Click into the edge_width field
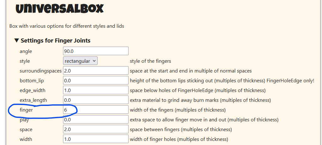322x145 pixels. pyautogui.click(x=96, y=90)
